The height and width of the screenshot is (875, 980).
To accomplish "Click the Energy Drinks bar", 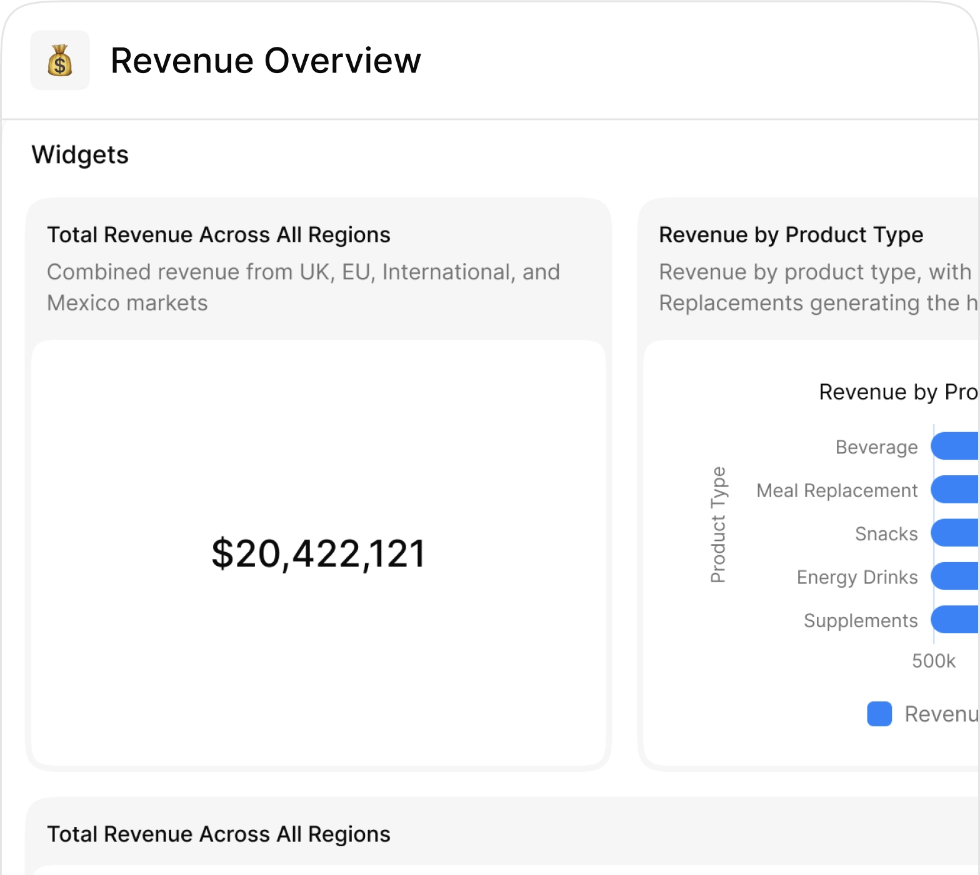I will (x=955, y=576).
